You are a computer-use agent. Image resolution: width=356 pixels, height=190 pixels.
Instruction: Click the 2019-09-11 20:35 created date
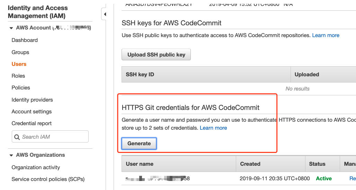tap(275, 179)
